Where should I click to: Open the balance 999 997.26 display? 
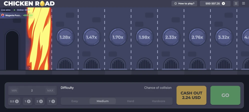(215, 3)
